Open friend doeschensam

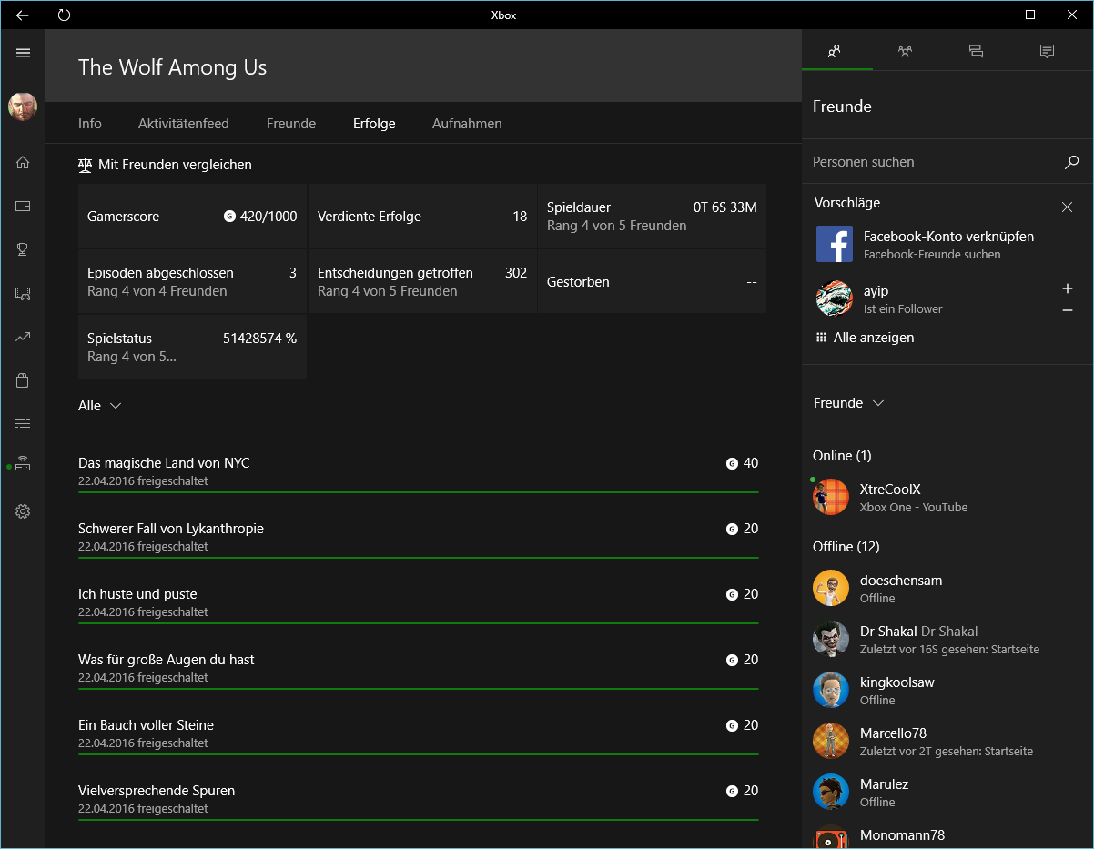point(947,588)
